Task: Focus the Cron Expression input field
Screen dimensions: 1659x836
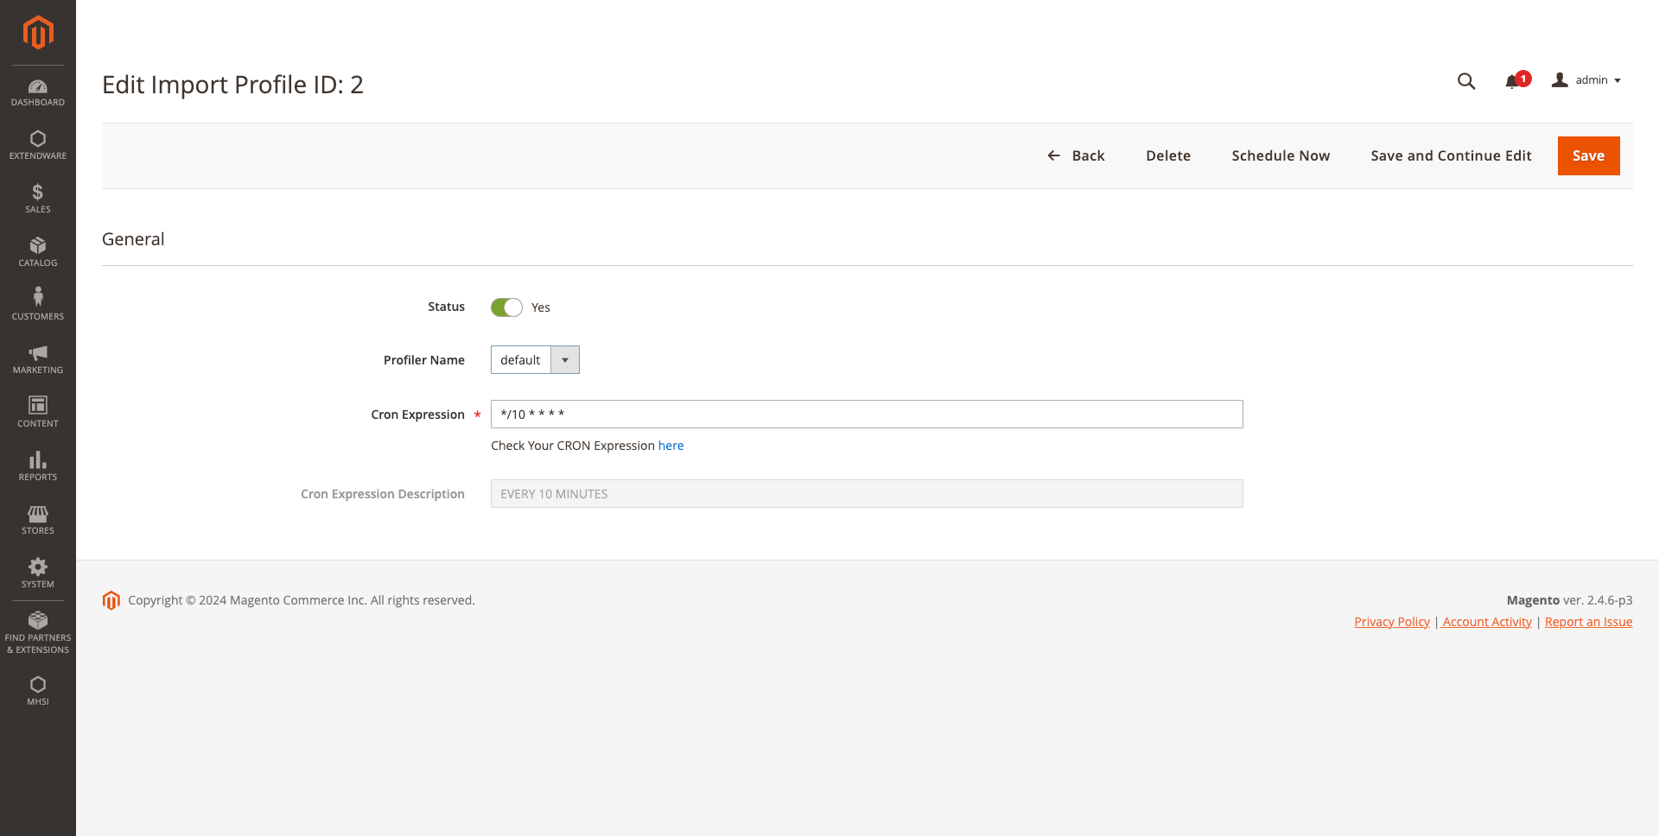Action: (x=867, y=415)
